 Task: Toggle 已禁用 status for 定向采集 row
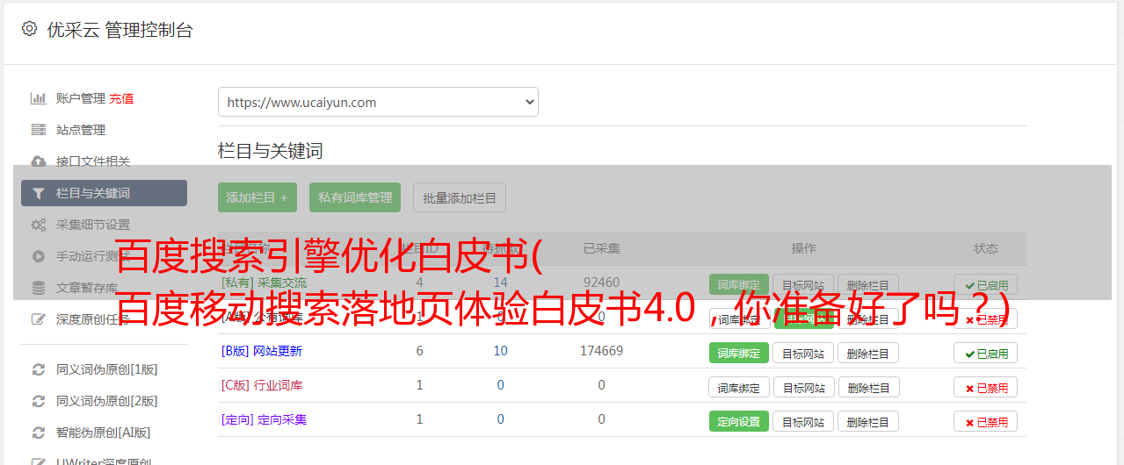(986, 421)
